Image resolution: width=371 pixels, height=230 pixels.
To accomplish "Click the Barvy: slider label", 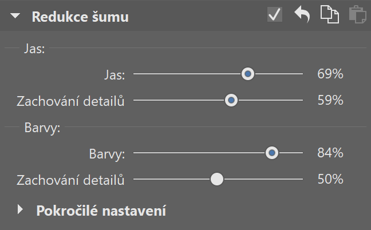I will pyautogui.click(x=107, y=153).
